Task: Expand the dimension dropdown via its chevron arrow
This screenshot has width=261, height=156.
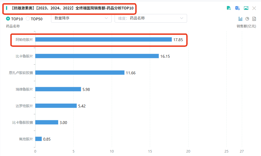Action: 182,18
